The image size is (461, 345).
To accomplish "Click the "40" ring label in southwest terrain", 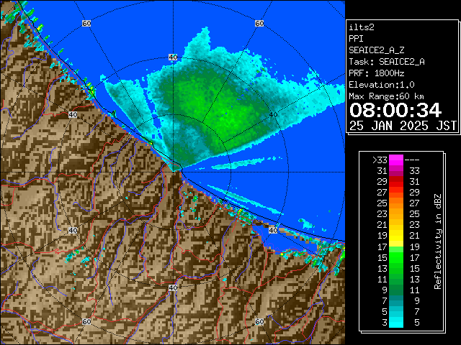I will tap(73, 230).
